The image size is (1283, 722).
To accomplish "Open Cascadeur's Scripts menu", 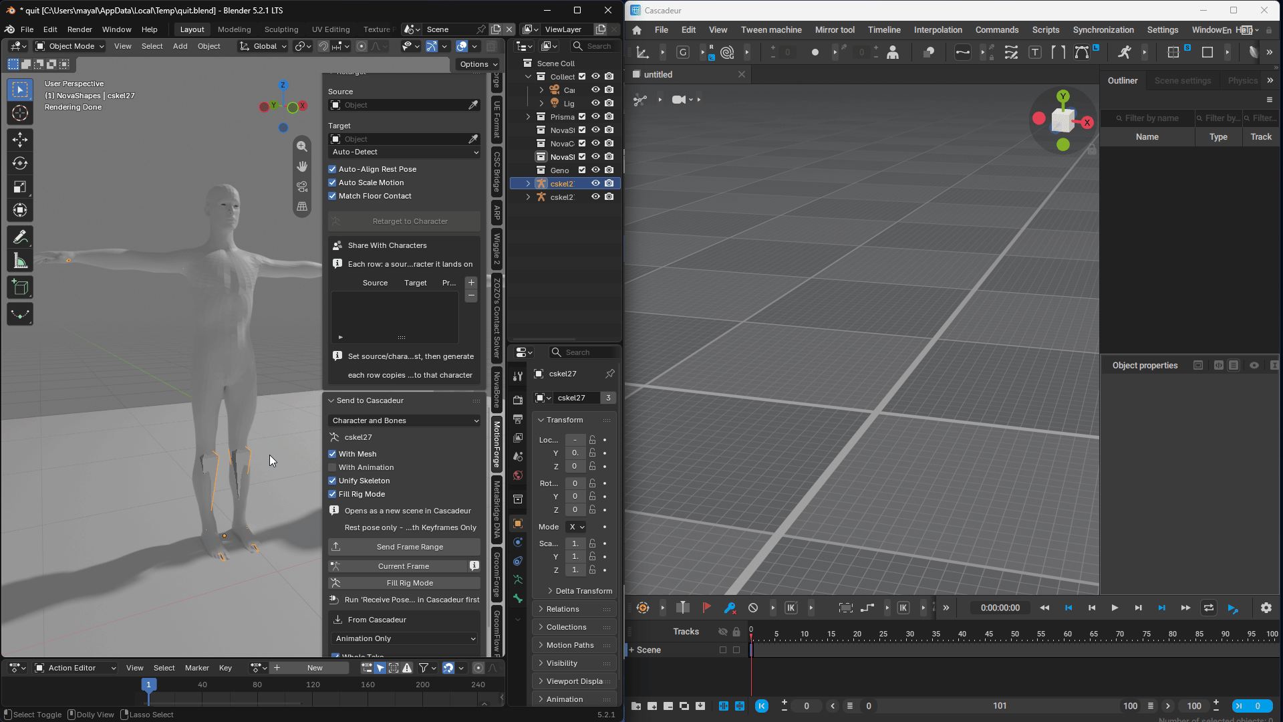I will point(1045,30).
